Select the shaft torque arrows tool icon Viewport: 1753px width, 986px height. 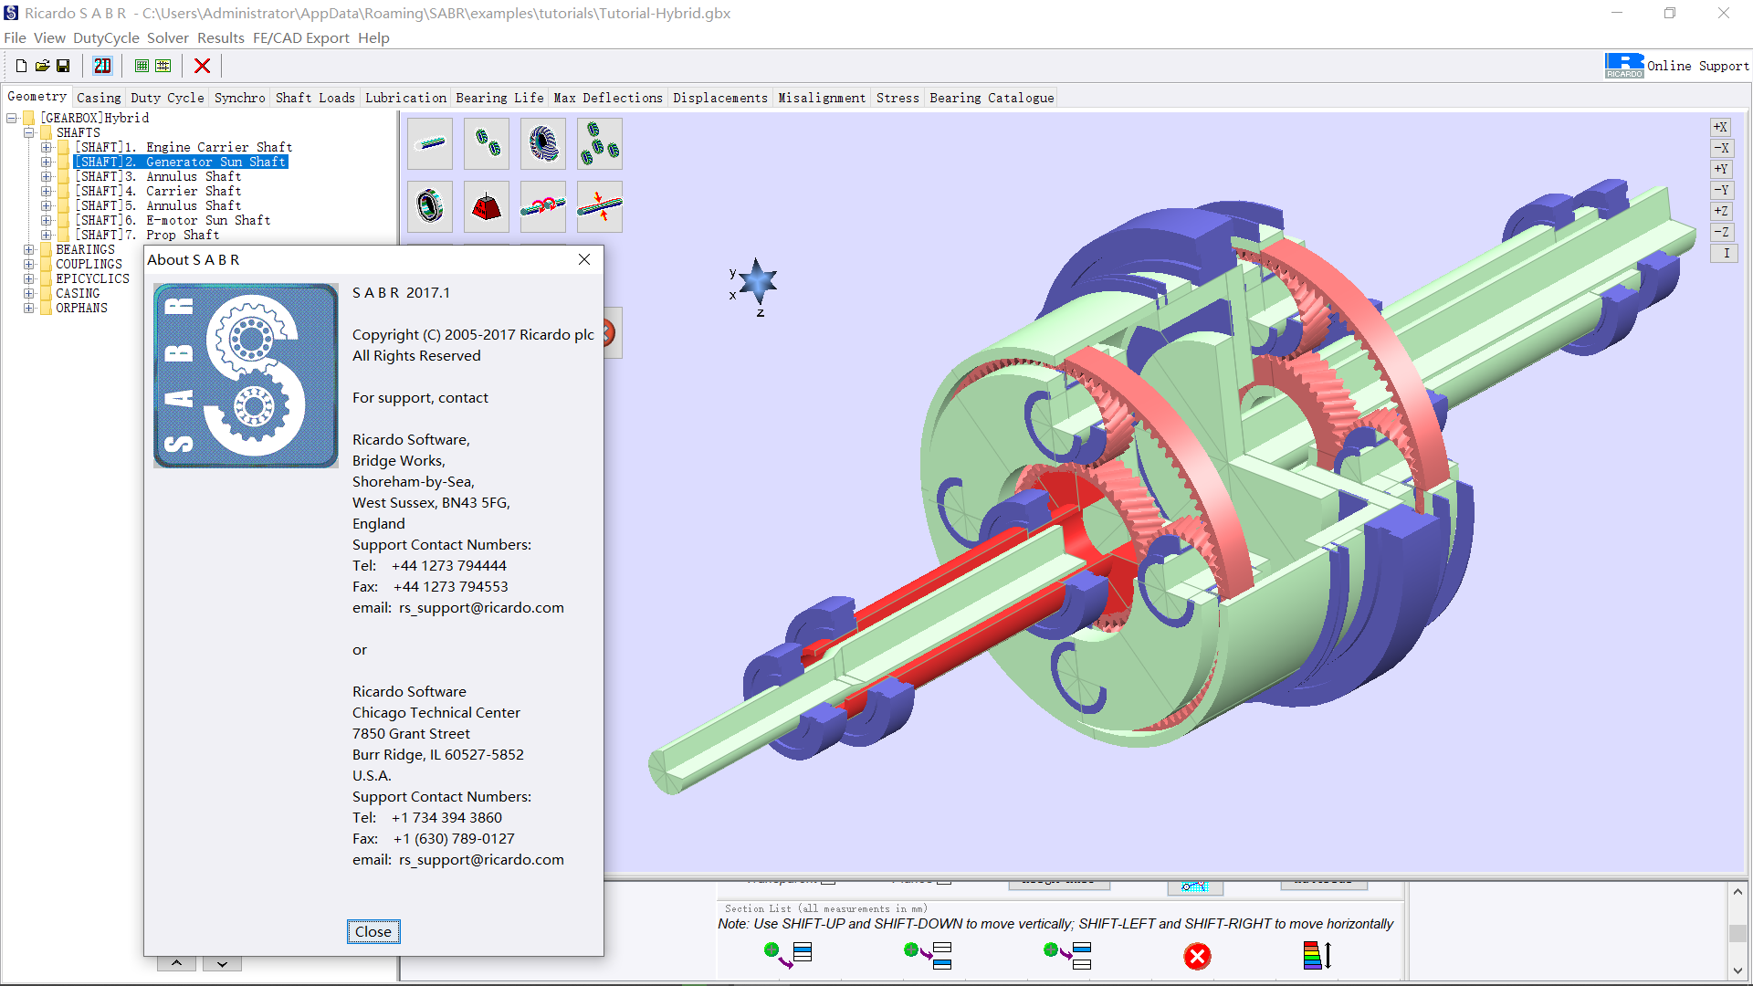coord(543,206)
